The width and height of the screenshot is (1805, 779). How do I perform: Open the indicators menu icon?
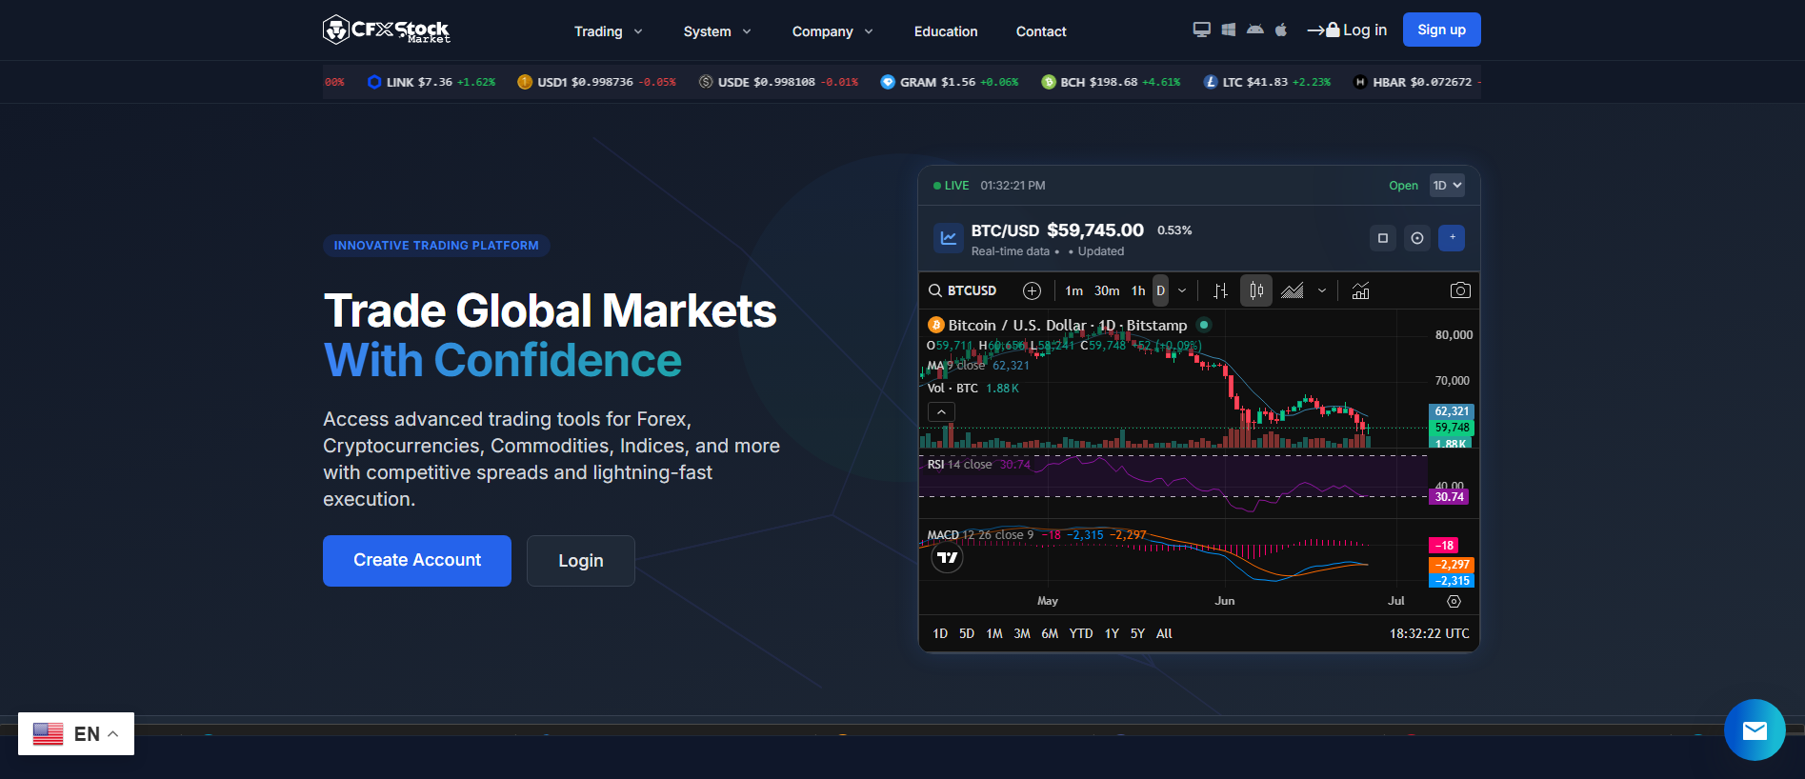[1361, 290]
